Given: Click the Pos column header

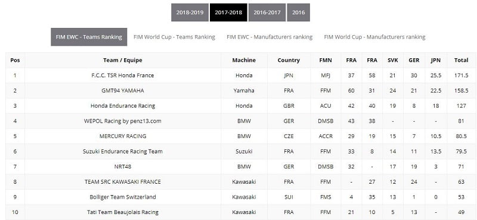Looking at the screenshot, I should (15, 60).
